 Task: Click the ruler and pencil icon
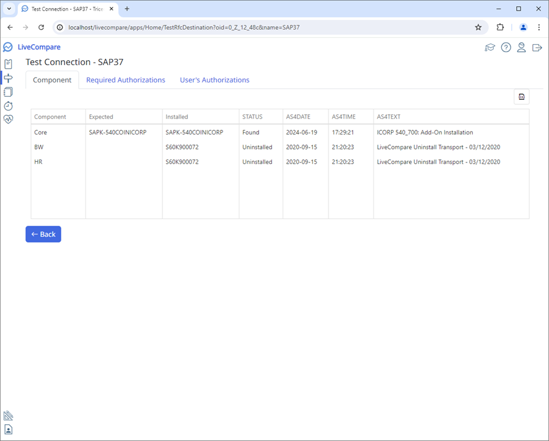point(8,416)
